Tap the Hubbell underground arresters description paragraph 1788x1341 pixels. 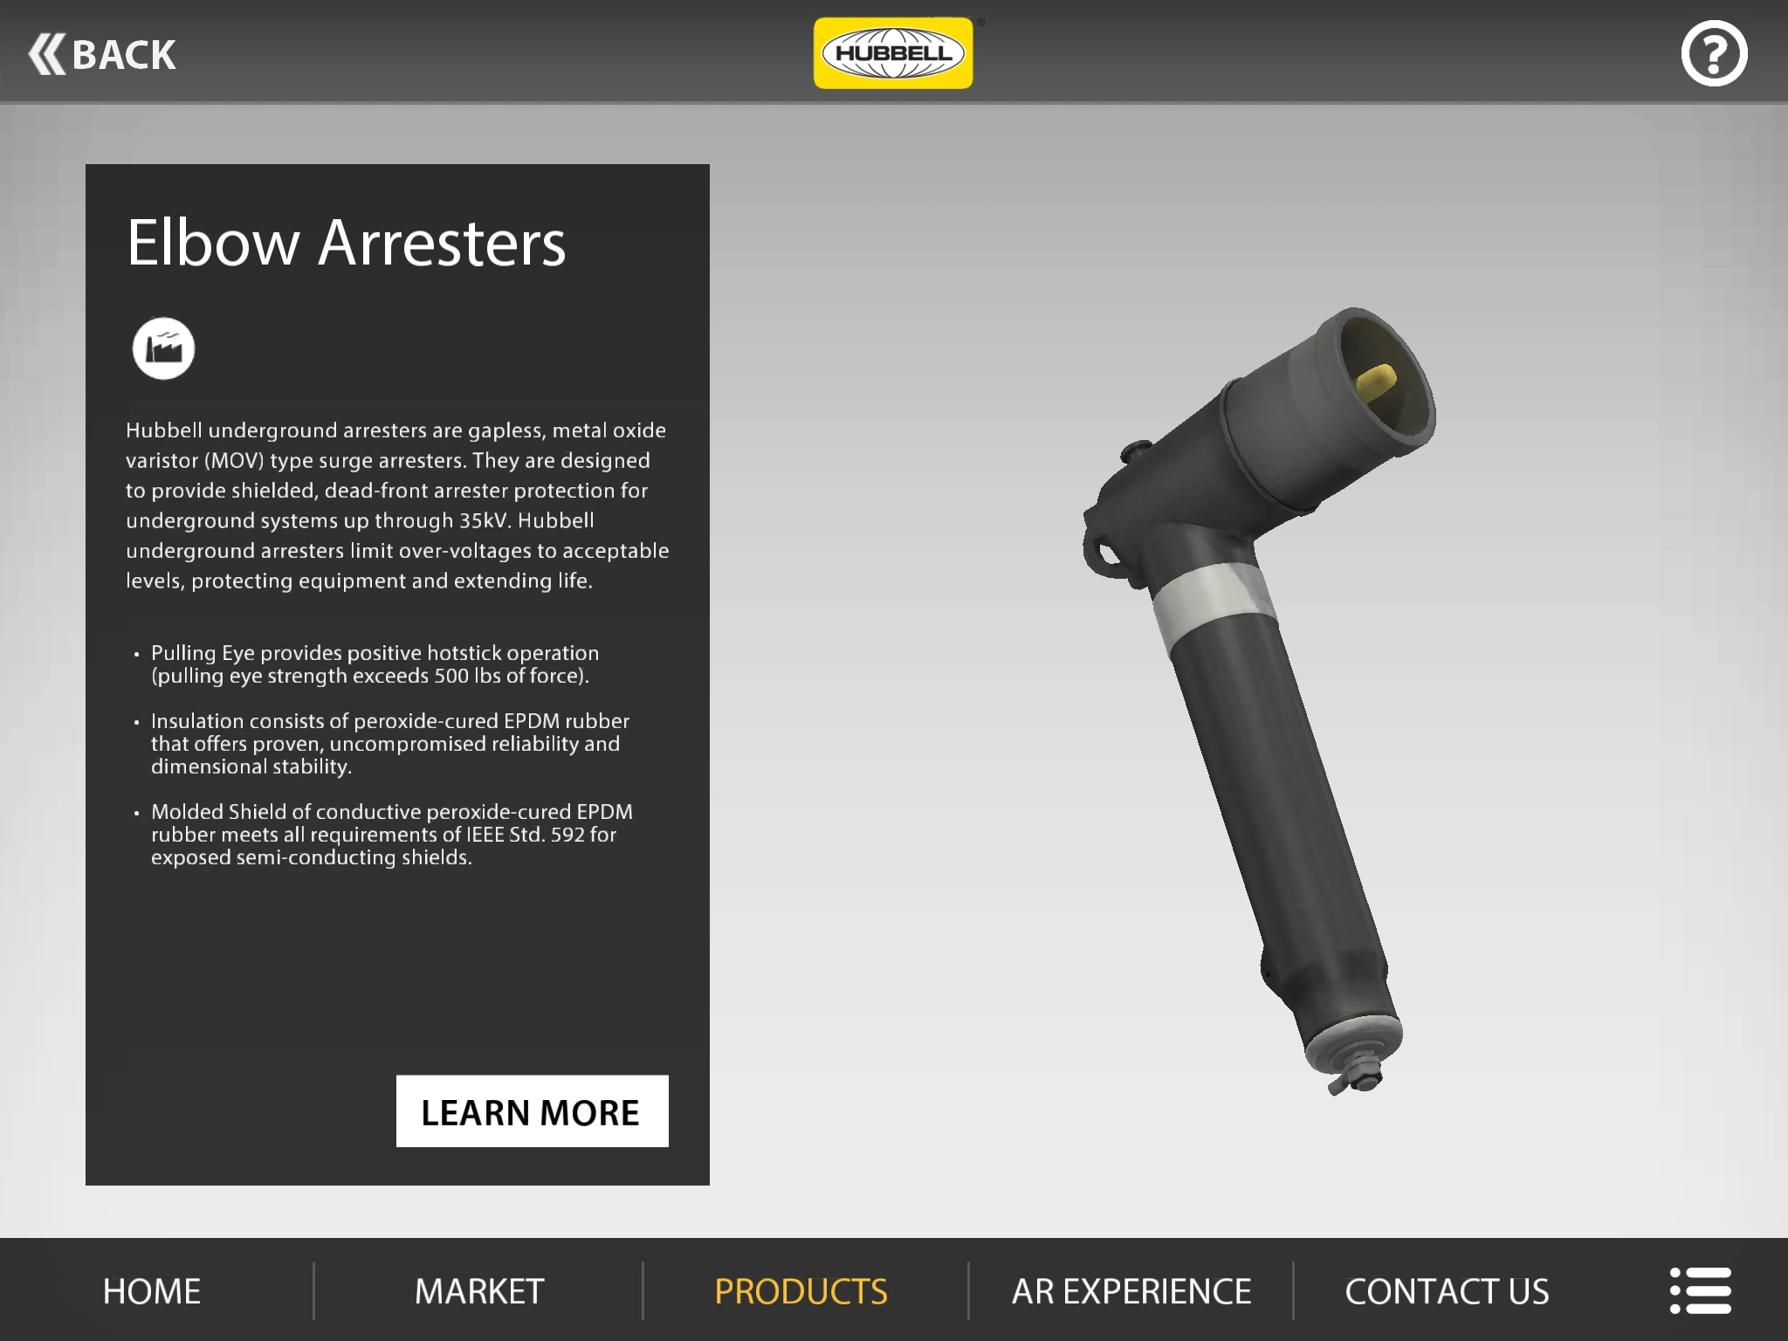pyautogui.click(x=397, y=505)
